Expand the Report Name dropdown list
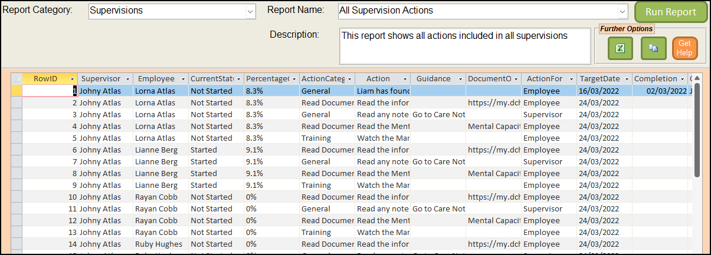This screenshot has width=711, height=255. pyautogui.click(x=622, y=11)
